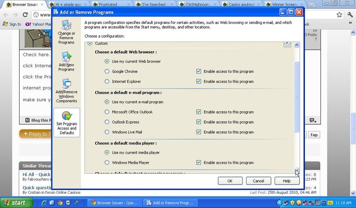
Task: Select Set Program Access and Defaults
Action: 66,122
